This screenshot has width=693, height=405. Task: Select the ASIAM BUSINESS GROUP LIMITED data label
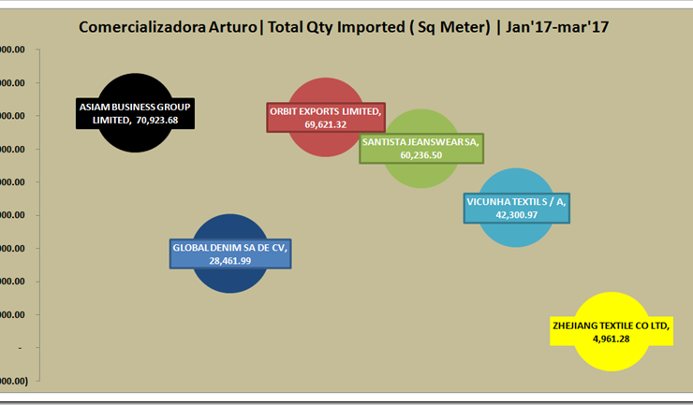(135, 113)
